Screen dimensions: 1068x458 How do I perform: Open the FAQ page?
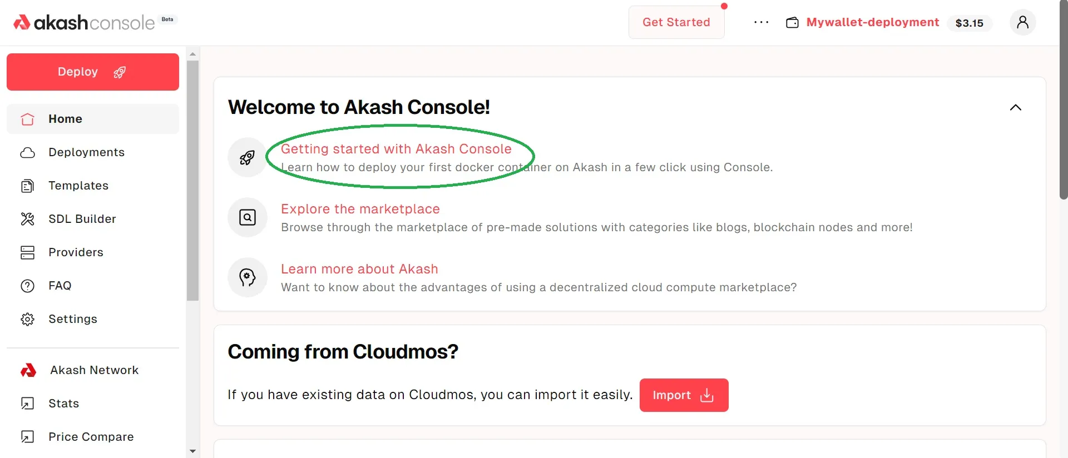[60, 286]
